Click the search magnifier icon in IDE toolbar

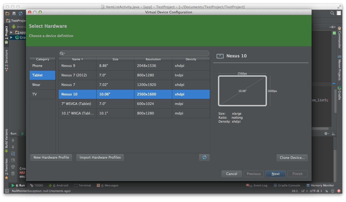coord(332,13)
